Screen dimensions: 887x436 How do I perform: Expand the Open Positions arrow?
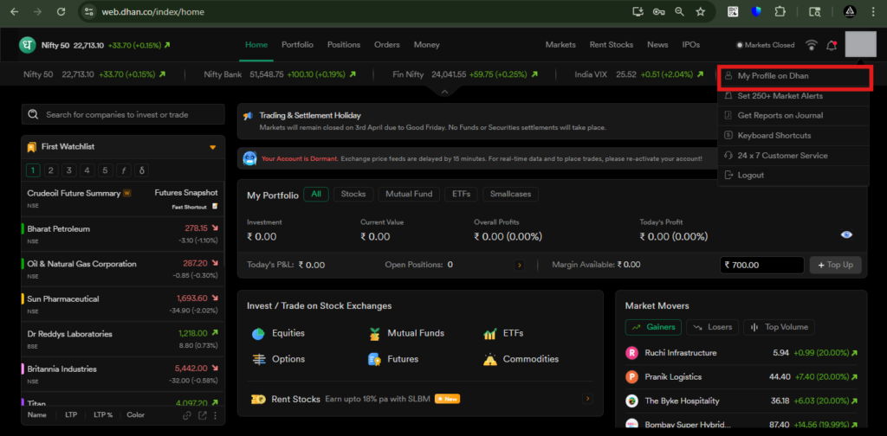click(x=520, y=265)
